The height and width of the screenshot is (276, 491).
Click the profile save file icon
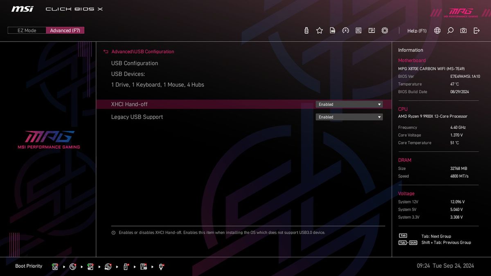click(x=333, y=31)
